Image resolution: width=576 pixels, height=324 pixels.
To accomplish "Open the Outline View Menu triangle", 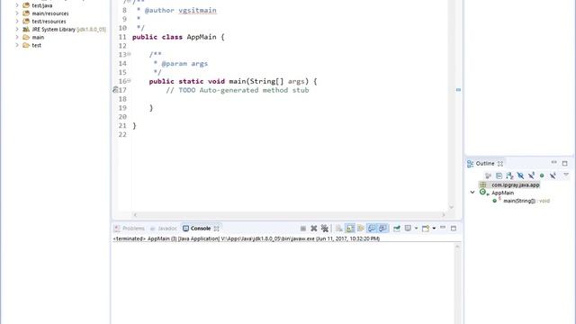I will tap(566, 175).
